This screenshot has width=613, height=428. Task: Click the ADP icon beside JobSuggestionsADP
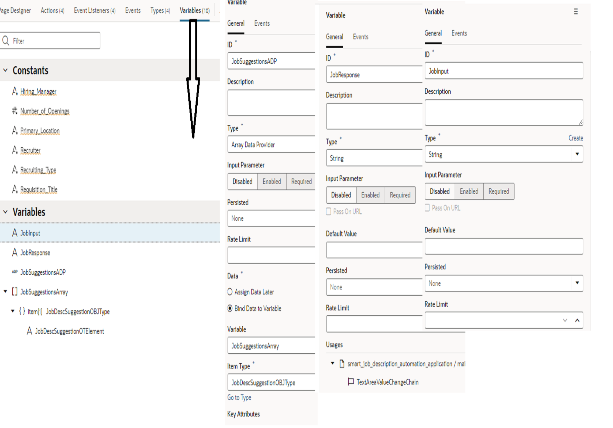(15, 272)
